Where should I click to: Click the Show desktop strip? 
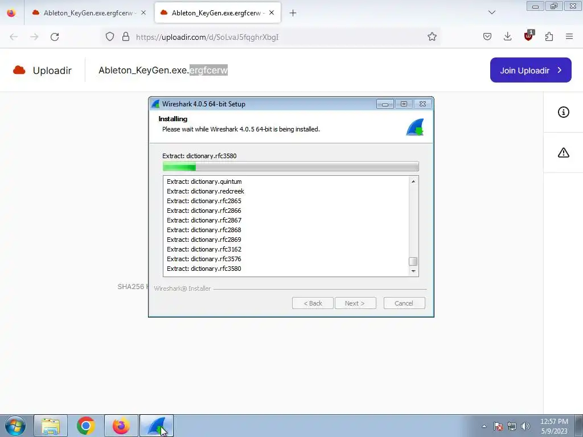point(579,426)
